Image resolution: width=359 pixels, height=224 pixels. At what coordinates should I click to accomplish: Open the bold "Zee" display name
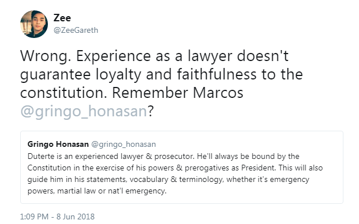[x=62, y=18]
